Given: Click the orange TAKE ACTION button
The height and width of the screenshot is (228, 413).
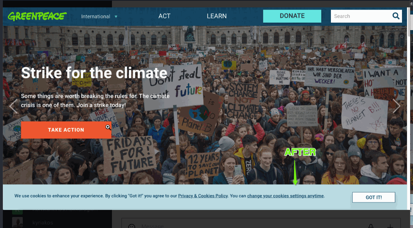Looking at the screenshot, I should (x=66, y=130).
